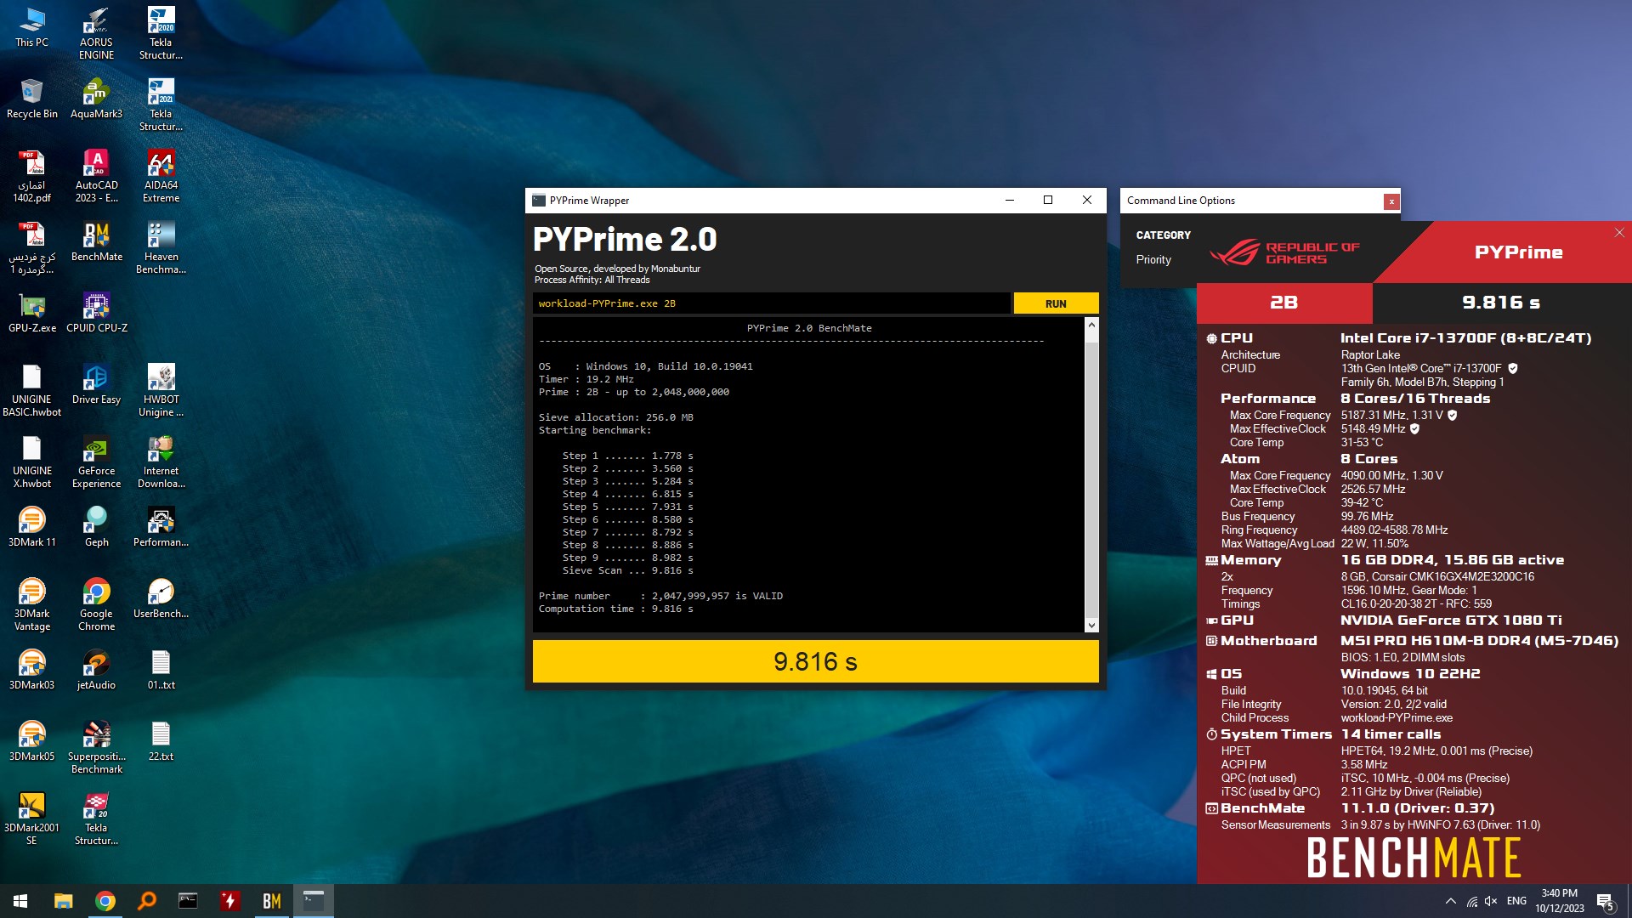Open Chrome from the taskbar
The width and height of the screenshot is (1632, 918).
point(105,901)
